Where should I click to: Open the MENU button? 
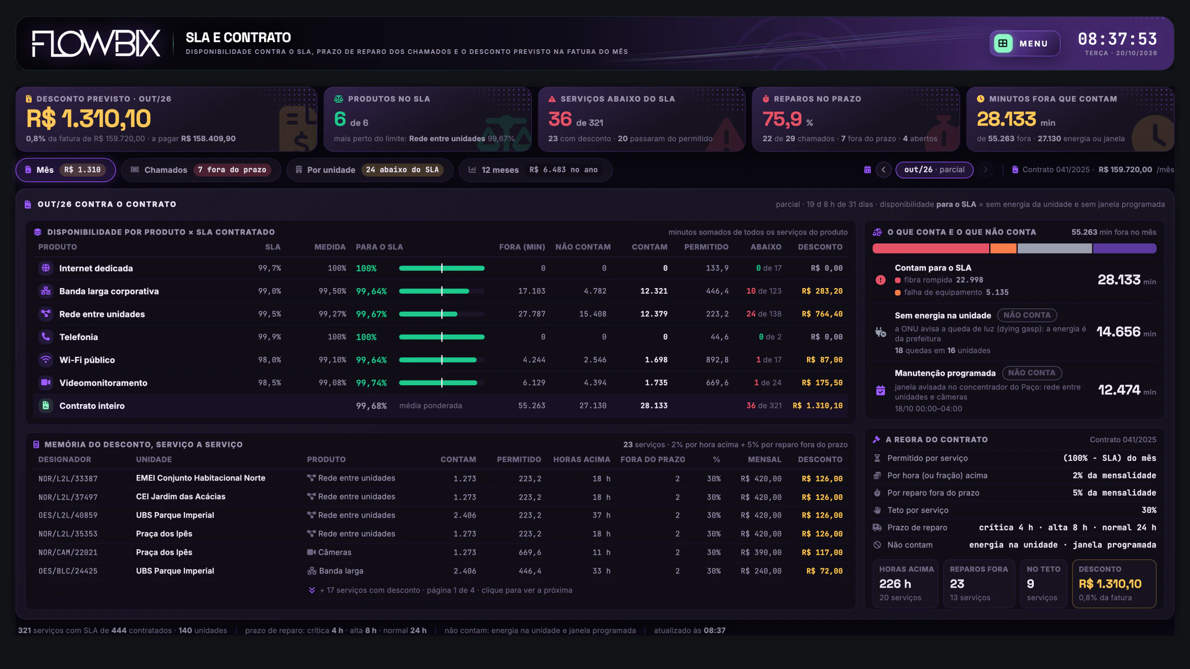pyautogui.click(x=1025, y=43)
